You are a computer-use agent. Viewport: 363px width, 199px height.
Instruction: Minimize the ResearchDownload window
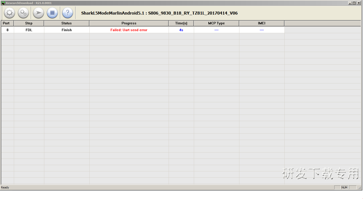350,3
